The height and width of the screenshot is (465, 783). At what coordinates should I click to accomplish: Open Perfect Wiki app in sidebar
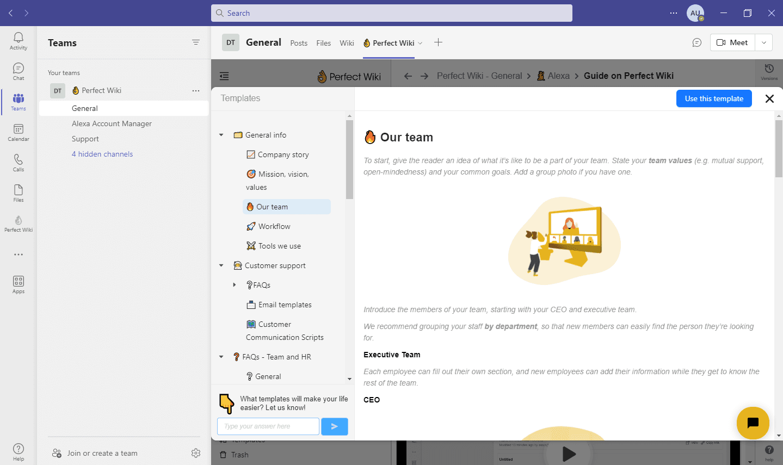(19, 224)
